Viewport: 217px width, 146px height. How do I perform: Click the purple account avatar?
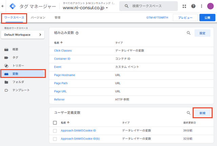(x=210, y=6)
